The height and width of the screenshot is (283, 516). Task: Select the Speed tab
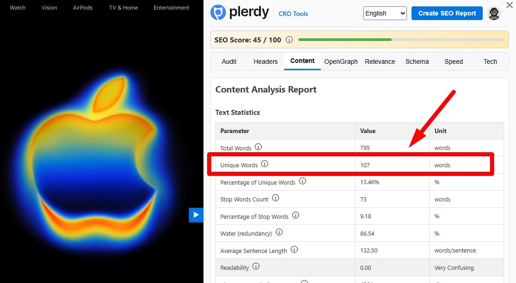coord(453,62)
